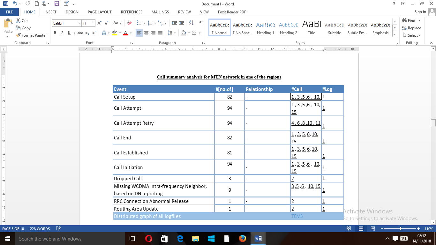Click the vertical scrollbar thumb

point(433,123)
